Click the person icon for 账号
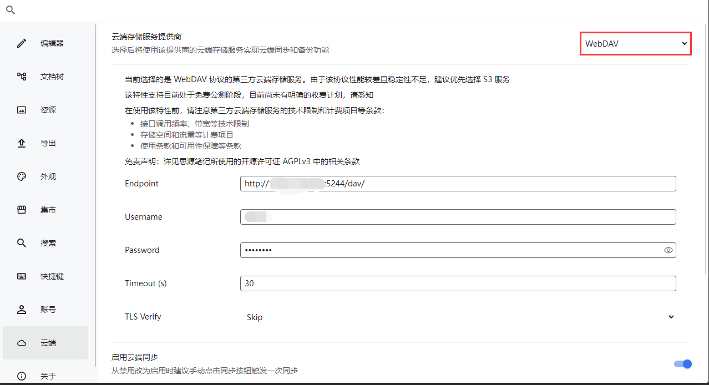This screenshot has width=709, height=385. (x=22, y=310)
